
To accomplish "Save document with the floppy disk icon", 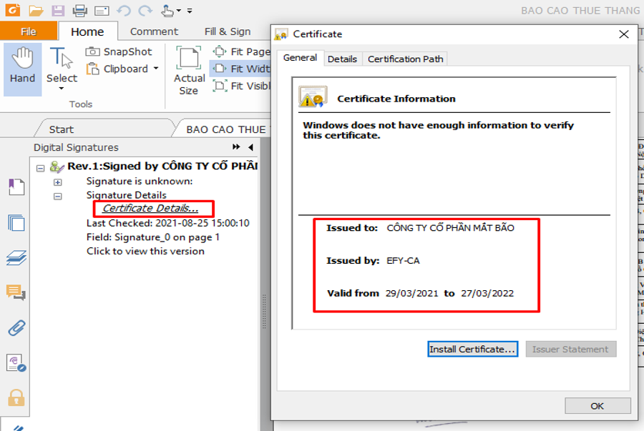I will [58, 11].
